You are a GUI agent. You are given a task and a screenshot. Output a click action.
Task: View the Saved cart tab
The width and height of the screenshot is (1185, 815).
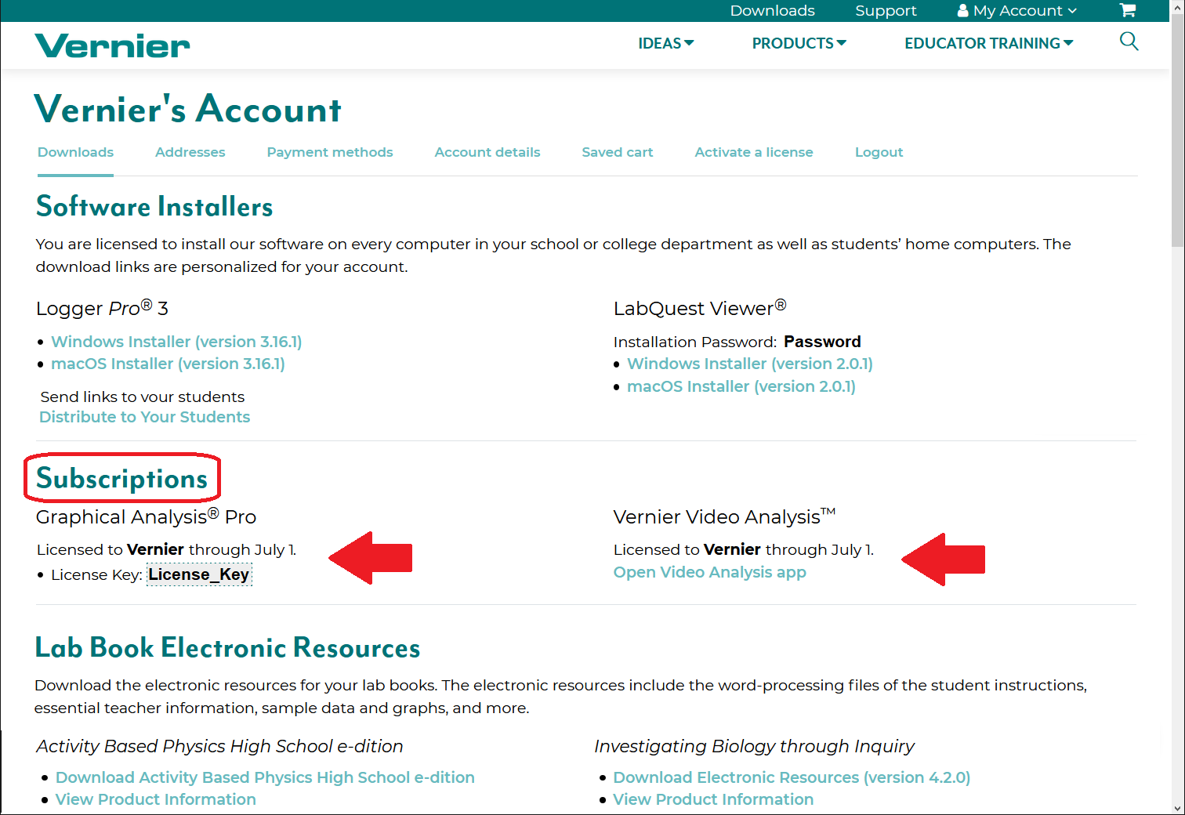coord(617,152)
